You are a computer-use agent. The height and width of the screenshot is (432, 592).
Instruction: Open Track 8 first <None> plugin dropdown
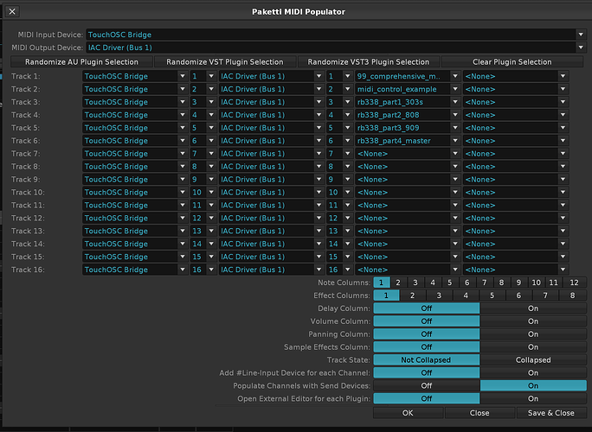point(408,167)
